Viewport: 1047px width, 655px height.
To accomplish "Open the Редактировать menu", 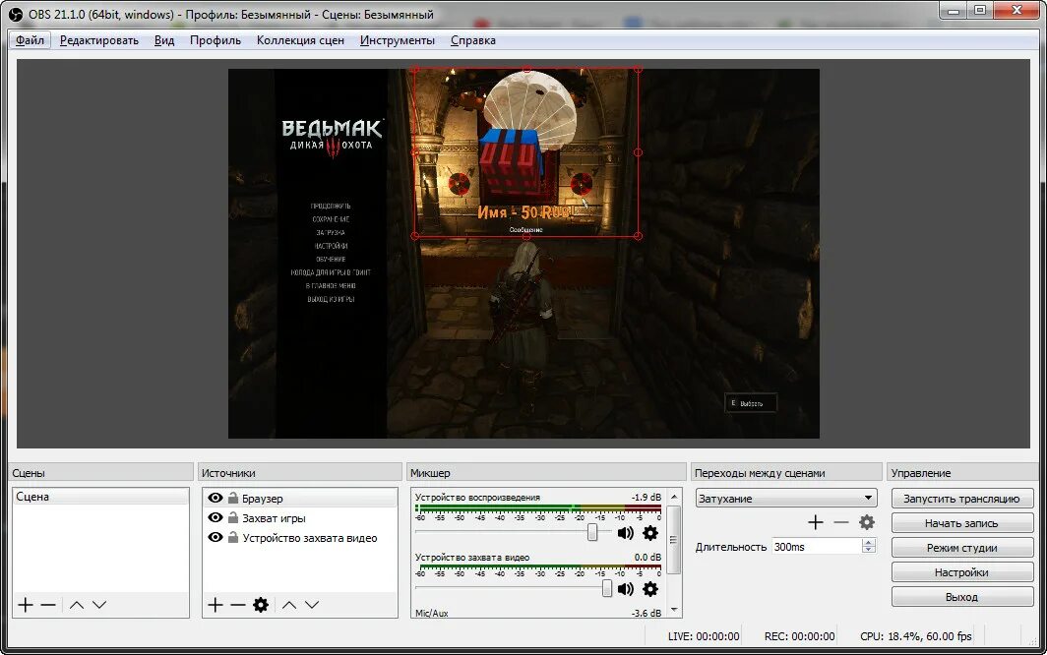I will [x=98, y=40].
